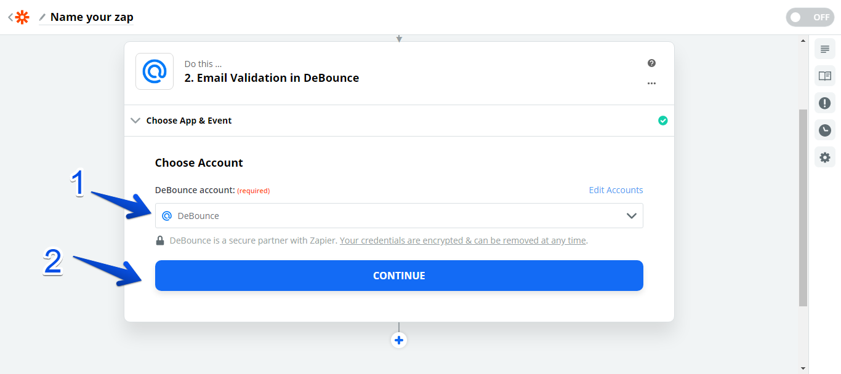Collapse the Choose App & Event section
This screenshot has width=841, height=374.
tap(135, 121)
